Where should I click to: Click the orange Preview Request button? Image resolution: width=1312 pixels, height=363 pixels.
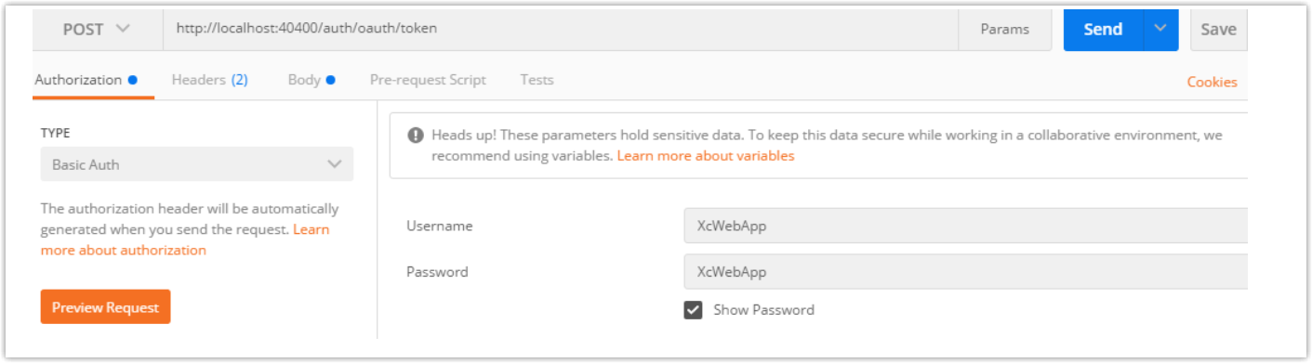click(x=105, y=307)
